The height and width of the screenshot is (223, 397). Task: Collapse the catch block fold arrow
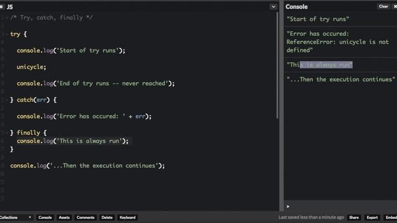[7, 100]
